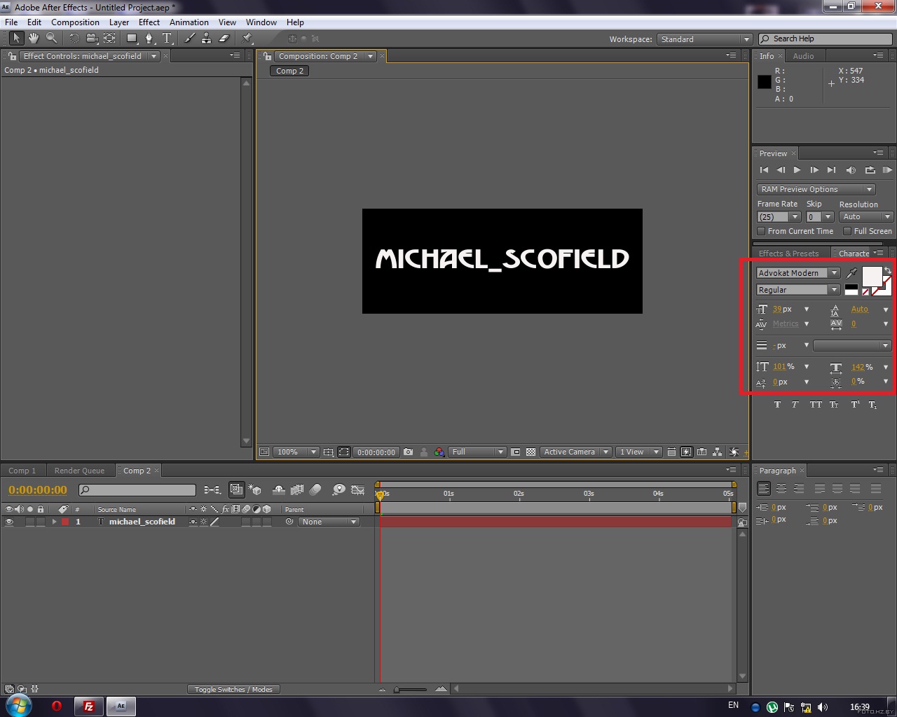The height and width of the screenshot is (717, 897).
Task: Click the white fill color swatch
Action: (872, 277)
